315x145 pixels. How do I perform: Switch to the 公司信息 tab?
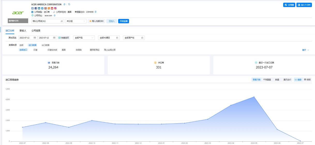pos(36,30)
